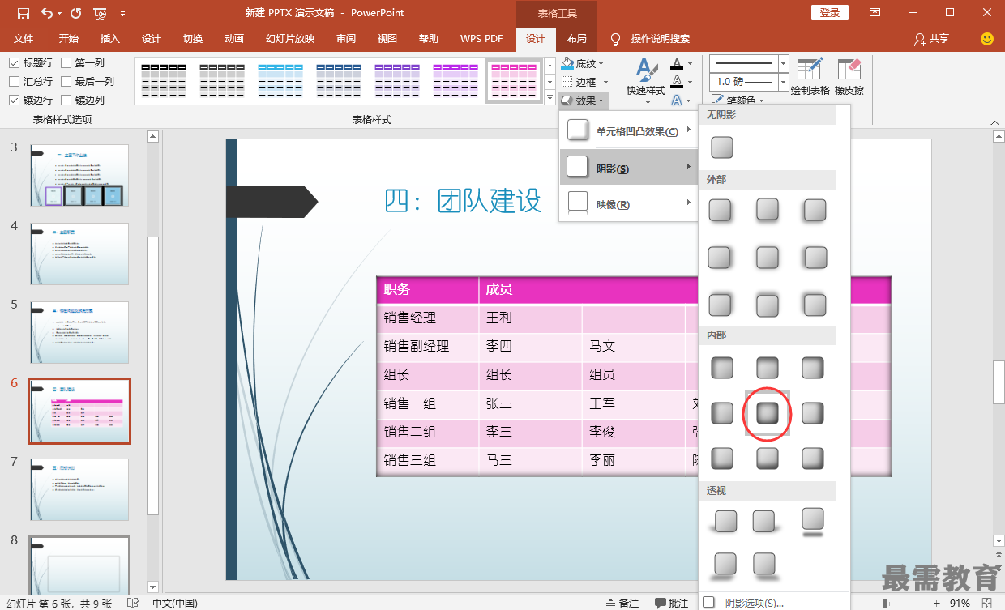
Task: Select the 阴影 shadow menu item
Action: coord(628,168)
